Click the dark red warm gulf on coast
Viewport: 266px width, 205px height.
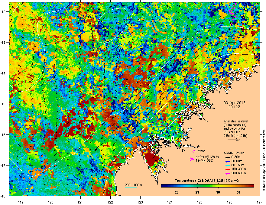(151, 159)
